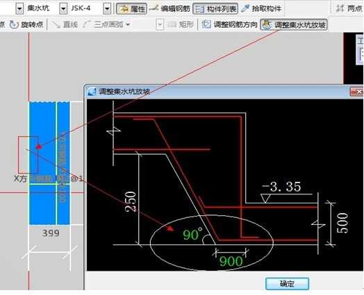Click the -3.35 elevation label
This screenshot has width=364, height=295.
281,187
